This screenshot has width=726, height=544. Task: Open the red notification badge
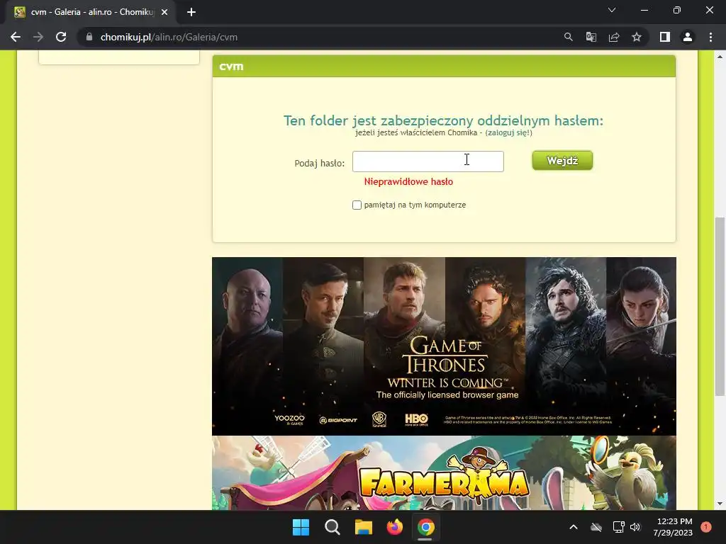point(706,527)
